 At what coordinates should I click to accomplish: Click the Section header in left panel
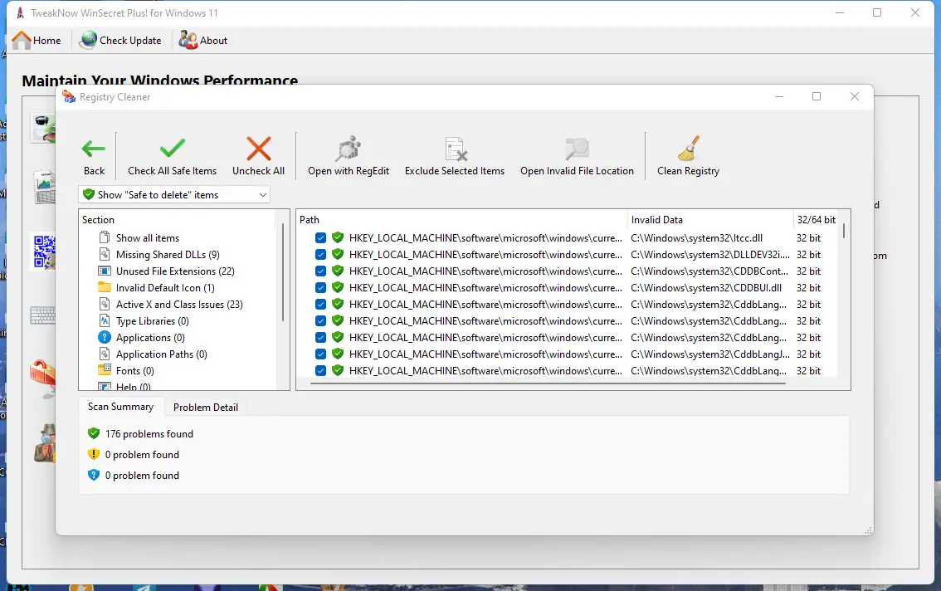coord(177,220)
